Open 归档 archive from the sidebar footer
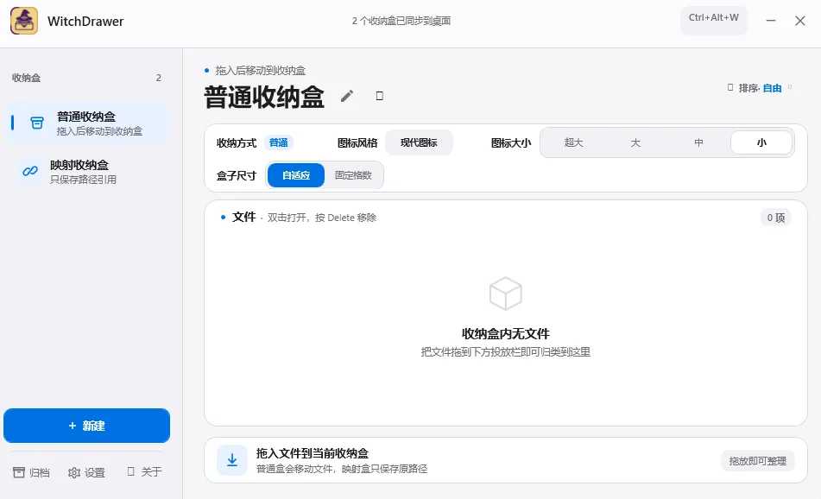821x499 pixels. point(31,472)
